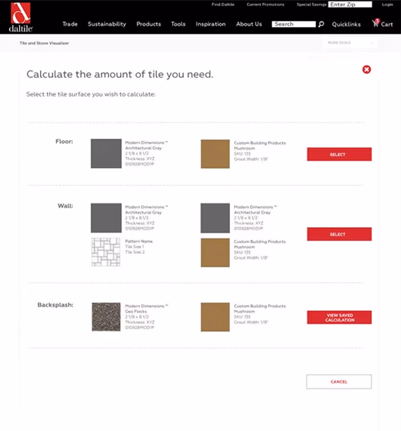Click the Wall second Architectural Gray swatch

[215, 218]
